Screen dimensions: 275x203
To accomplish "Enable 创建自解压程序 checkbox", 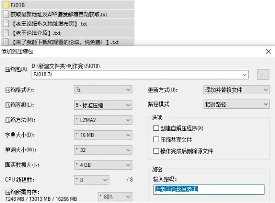I will pos(156,128).
